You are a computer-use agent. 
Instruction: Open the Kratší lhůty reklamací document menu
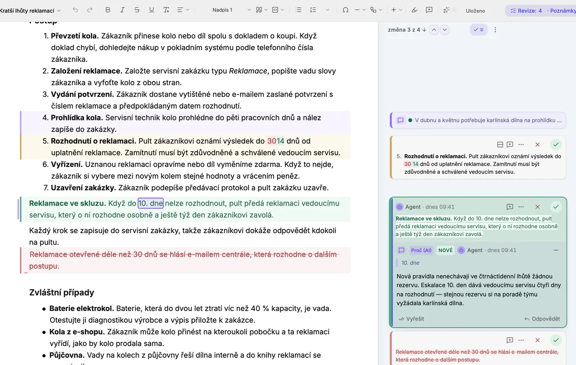(x=30, y=11)
